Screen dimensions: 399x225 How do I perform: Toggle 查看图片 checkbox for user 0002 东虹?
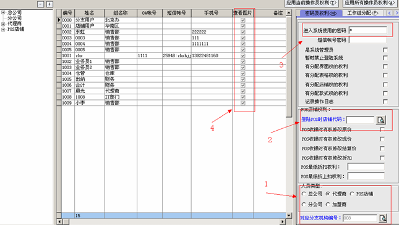coord(242,32)
